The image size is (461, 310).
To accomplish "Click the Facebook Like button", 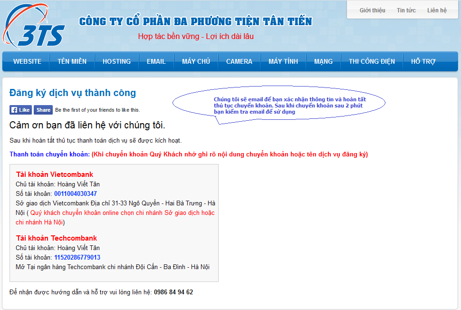I will (x=20, y=110).
